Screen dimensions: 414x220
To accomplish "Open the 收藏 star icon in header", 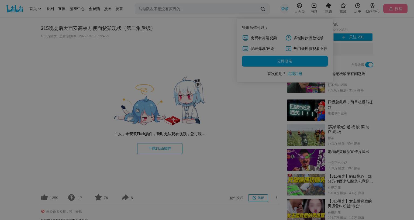I will [x=343, y=6].
